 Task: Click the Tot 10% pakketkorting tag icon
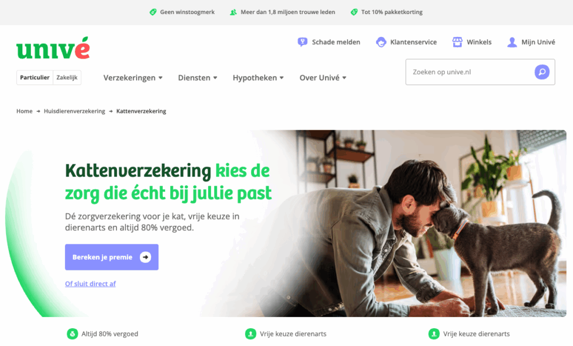click(354, 12)
